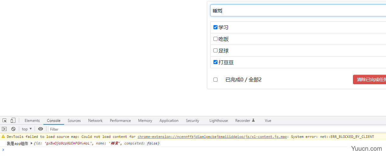Check the 吃饭 task checkbox

(215, 39)
